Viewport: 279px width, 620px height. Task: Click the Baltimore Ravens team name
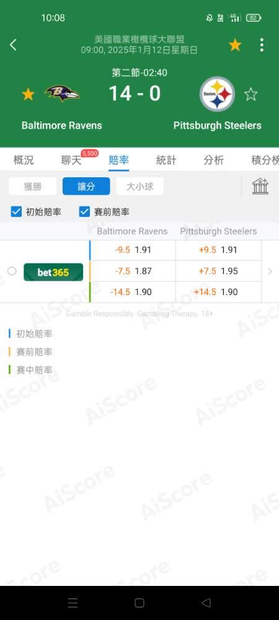[x=61, y=125]
